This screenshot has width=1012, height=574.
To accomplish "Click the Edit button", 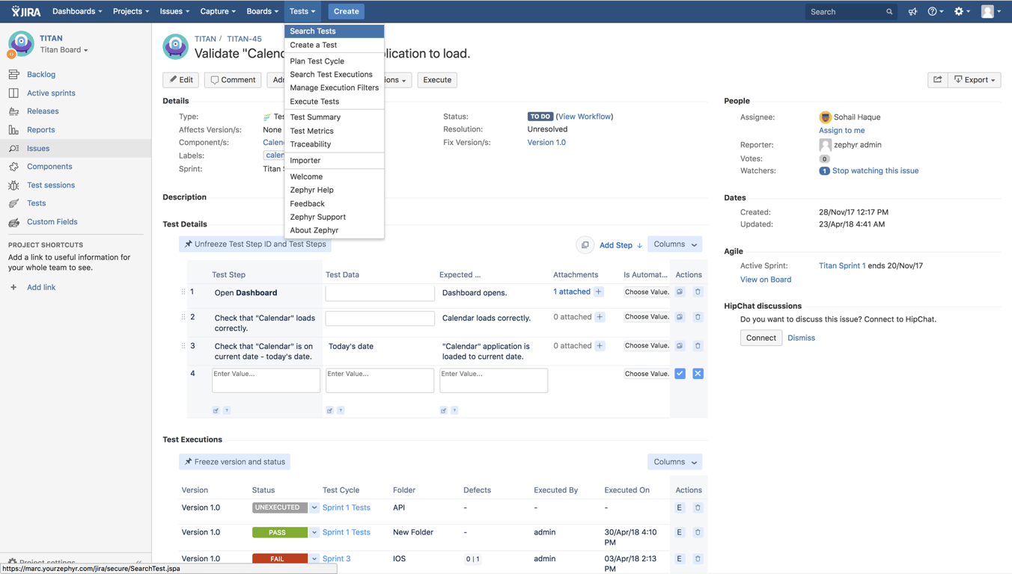I will (x=181, y=80).
